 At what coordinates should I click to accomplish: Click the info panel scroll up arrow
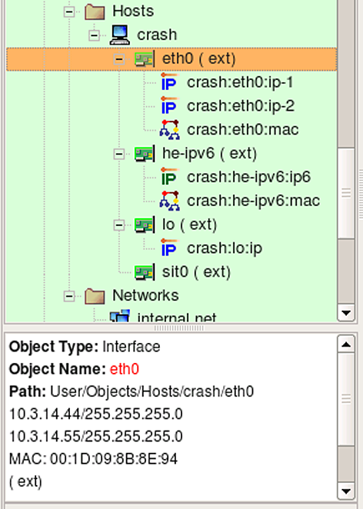[x=346, y=344]
